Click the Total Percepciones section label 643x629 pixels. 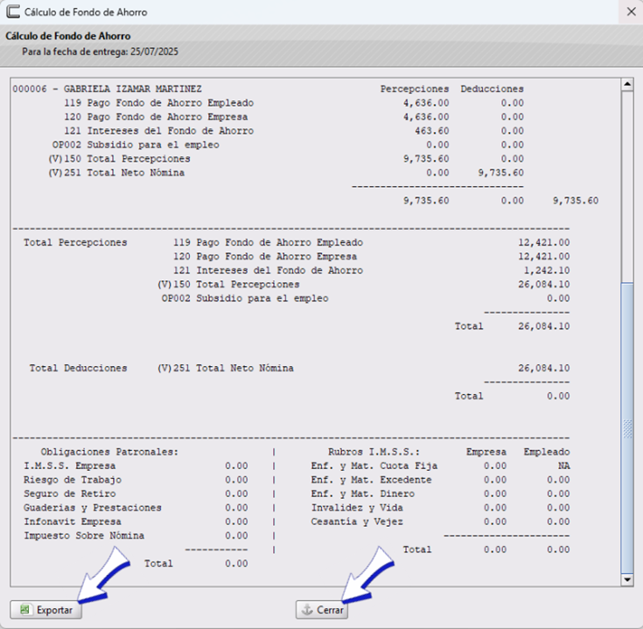click(75, 243)
